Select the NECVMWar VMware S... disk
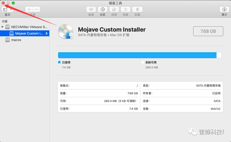The width and height of the screenshot is (231, 142). pos(29,27)
